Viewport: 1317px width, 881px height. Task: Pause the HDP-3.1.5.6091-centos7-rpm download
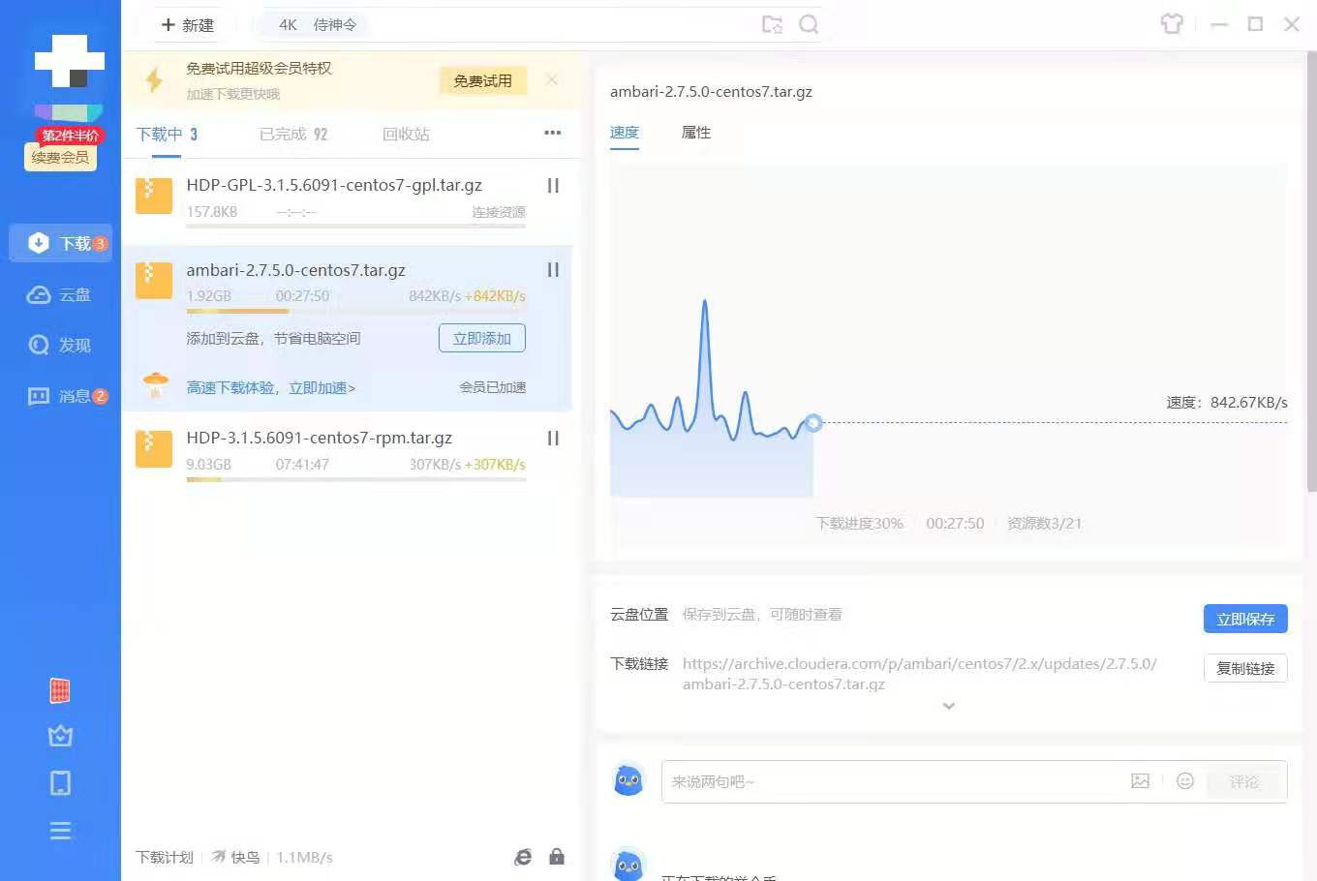553,438
